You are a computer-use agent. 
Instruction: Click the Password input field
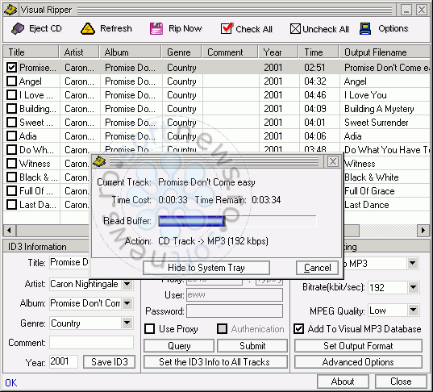click(235, 311)
